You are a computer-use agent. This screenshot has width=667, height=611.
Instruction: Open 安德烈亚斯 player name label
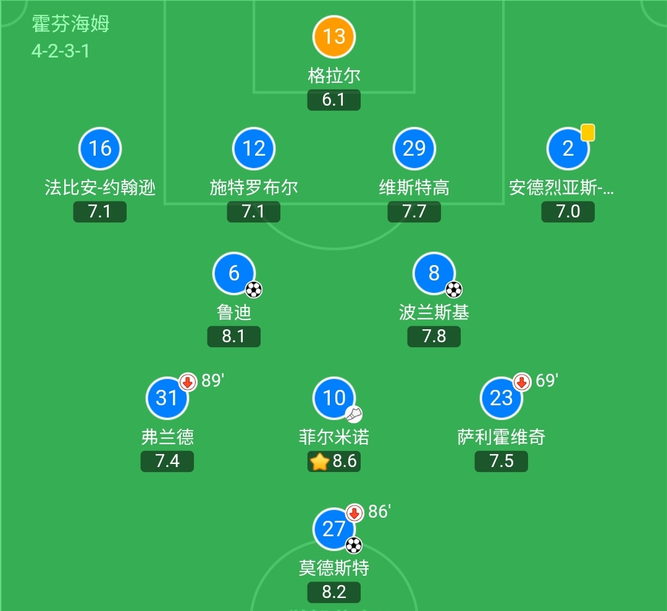(x=562, y=187)
